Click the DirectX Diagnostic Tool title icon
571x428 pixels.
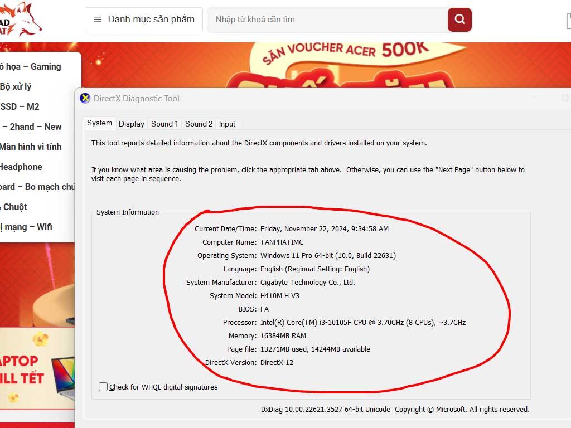pos(85,99)
